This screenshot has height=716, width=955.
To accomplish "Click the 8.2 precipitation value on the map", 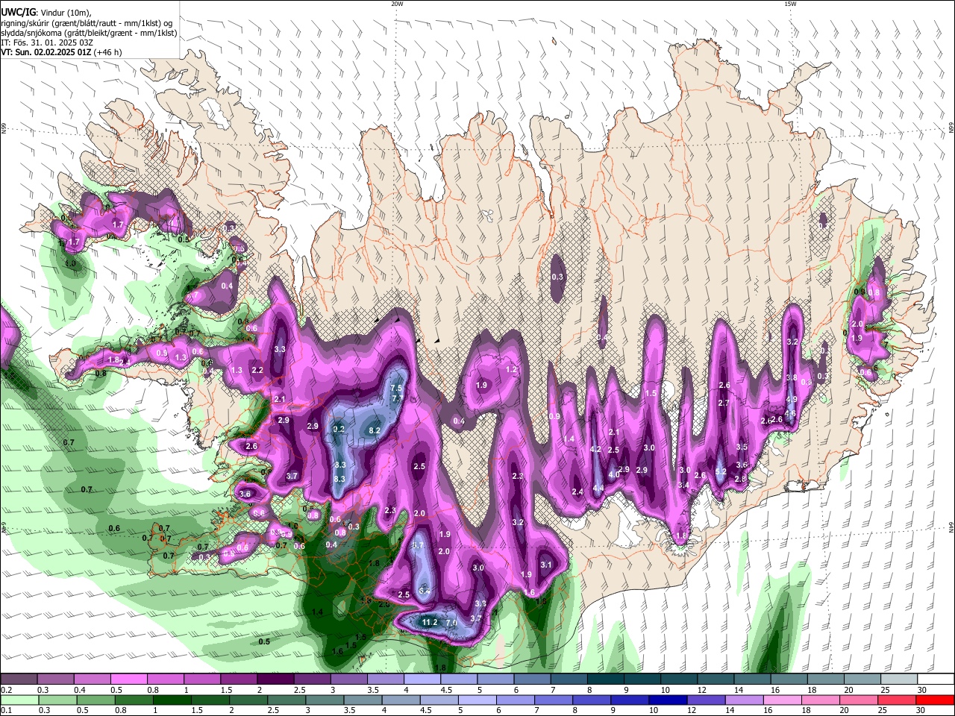I will pyautogui.click(x=375, y=430).
